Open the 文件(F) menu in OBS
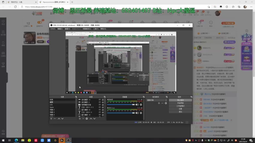This screenshot has width=255, height=143. coord(53,29)
